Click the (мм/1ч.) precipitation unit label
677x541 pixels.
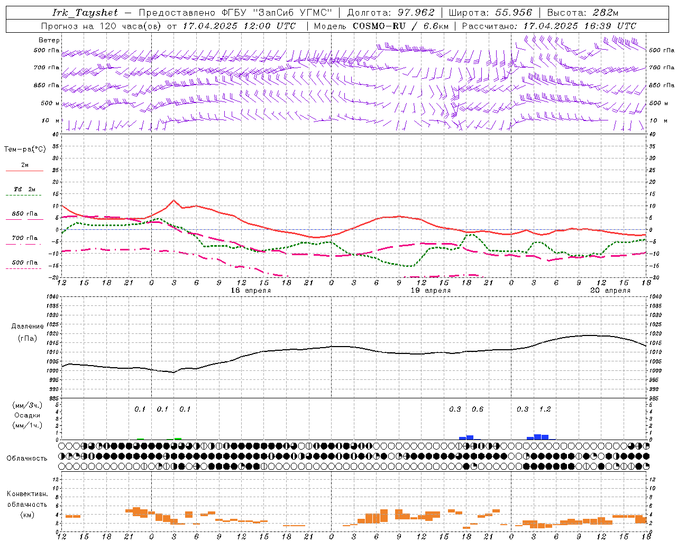[x=28, y=425]
